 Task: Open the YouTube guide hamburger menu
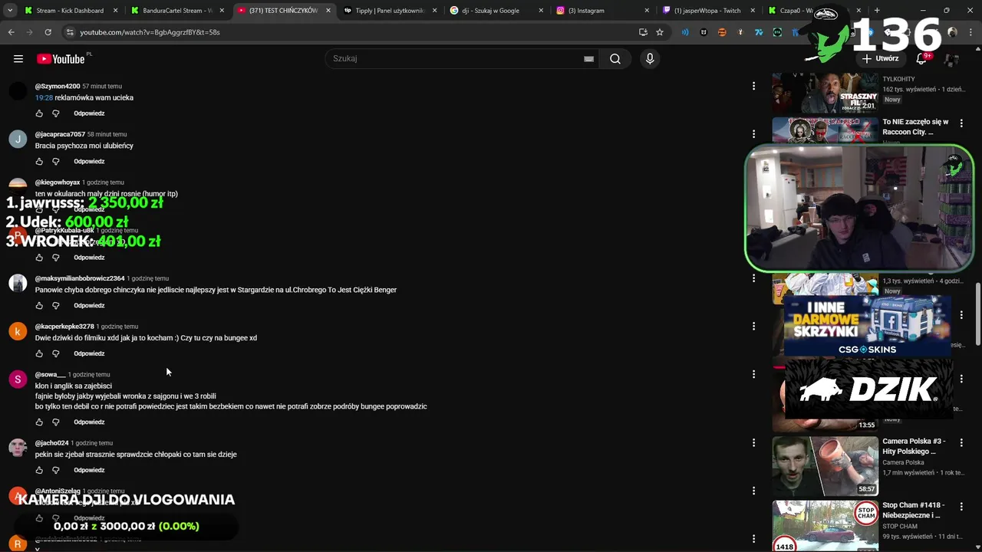tap(18, 59)
